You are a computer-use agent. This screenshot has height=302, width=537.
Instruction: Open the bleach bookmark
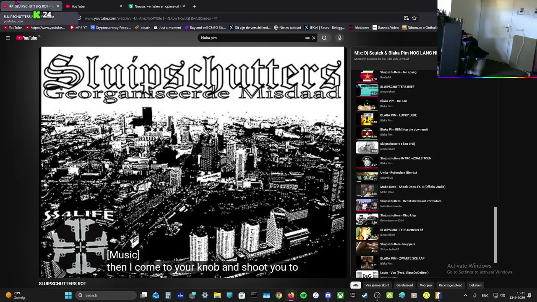(x=143, y=28)
